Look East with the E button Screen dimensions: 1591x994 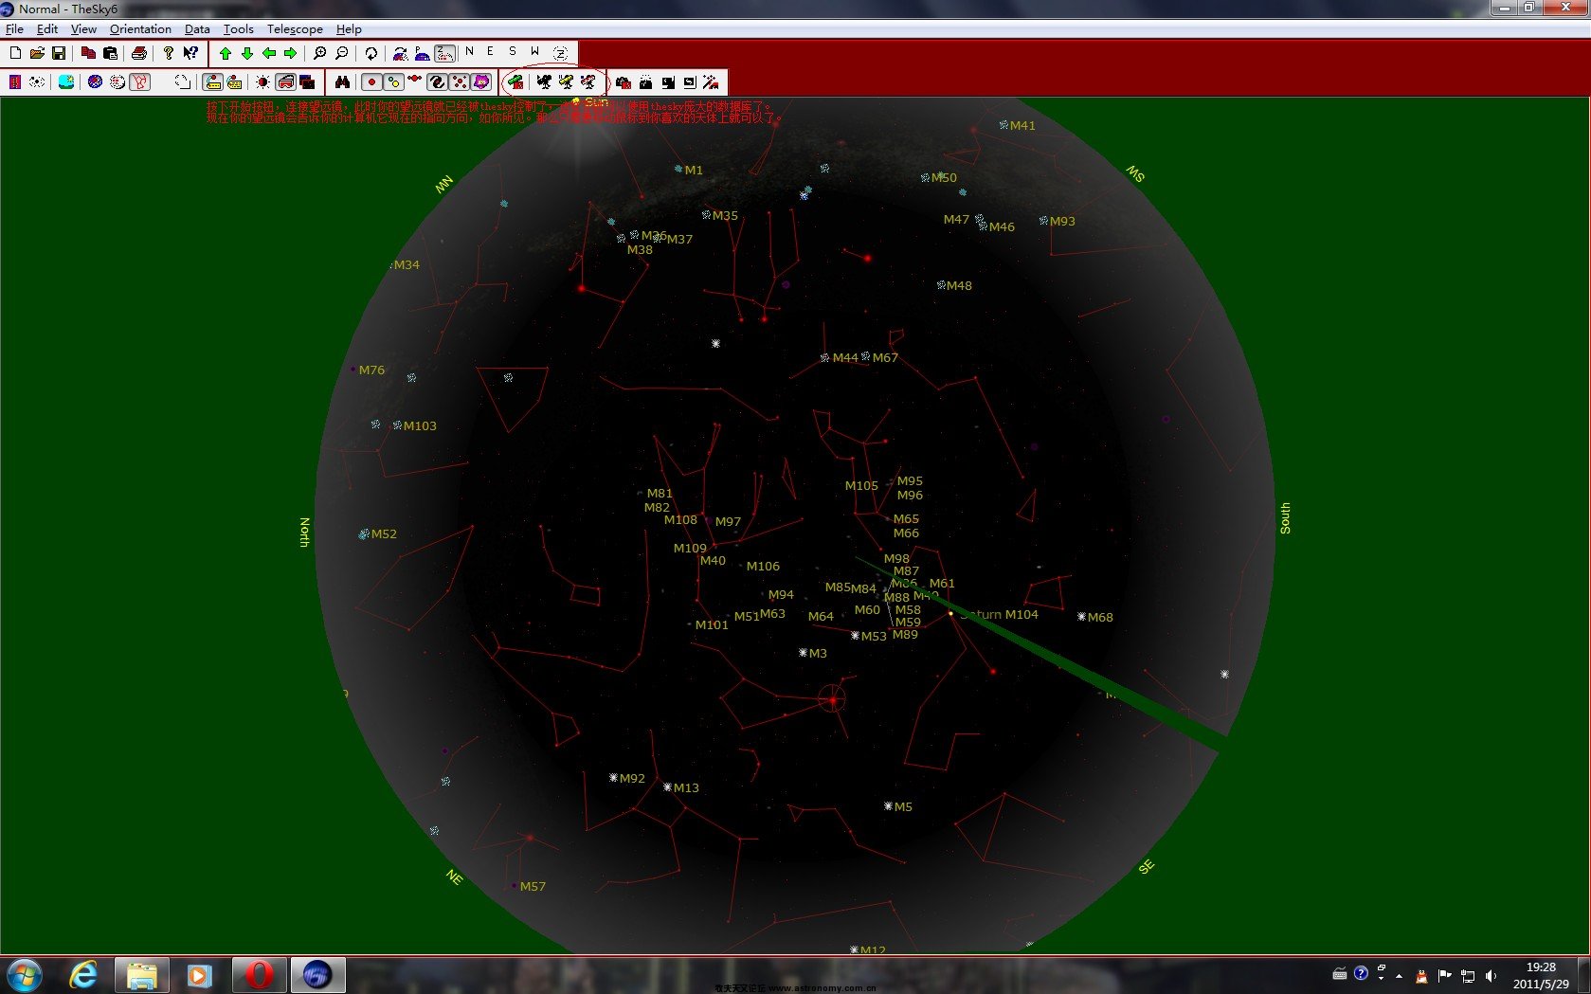(490, 51)
